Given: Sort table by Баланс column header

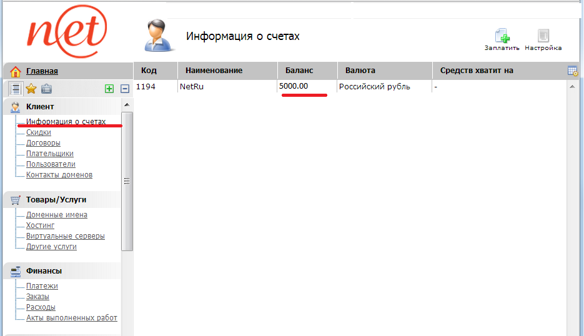Looking at the screenshot, I should coord(299,71).
